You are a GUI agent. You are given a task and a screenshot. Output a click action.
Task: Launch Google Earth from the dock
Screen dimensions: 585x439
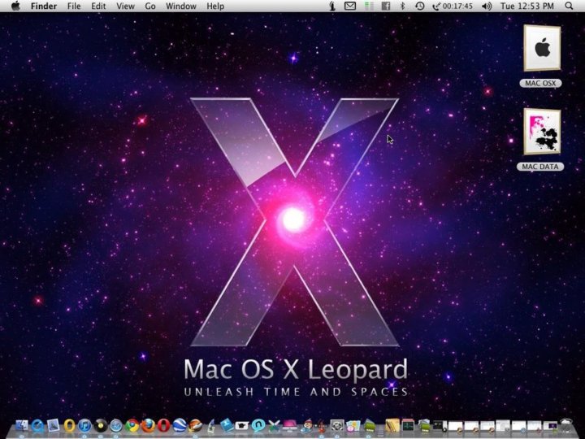(180, 425)
